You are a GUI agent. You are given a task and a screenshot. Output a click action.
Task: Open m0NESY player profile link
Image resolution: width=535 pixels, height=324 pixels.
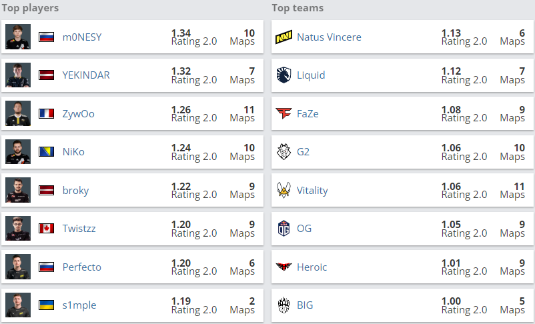tap(82, 37)
